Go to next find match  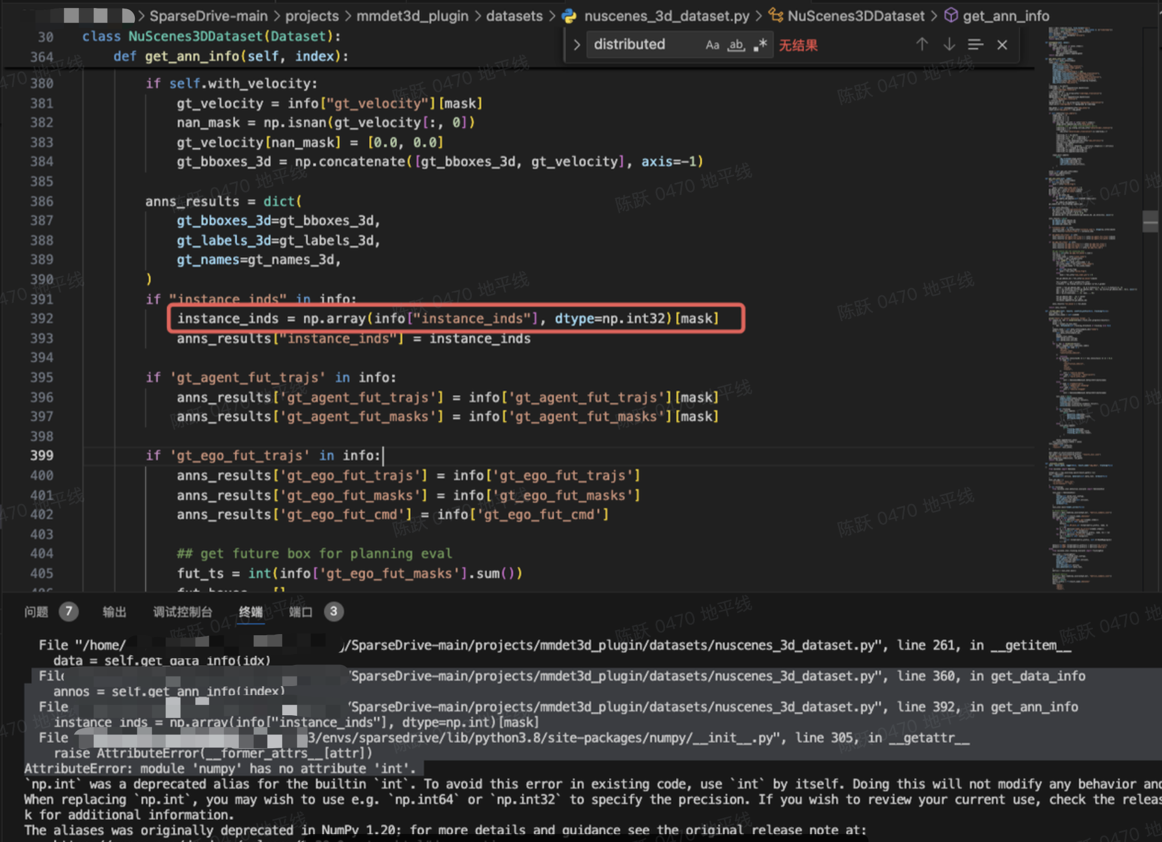[949, 45]
